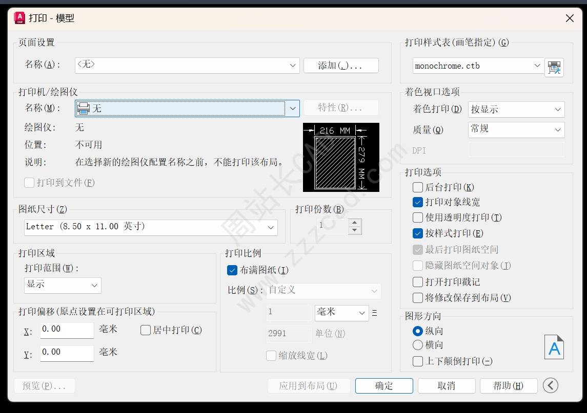Viewport: 587px width, 413px height.
Task: Click the 添加 page setup button
Action: (341, 66)
